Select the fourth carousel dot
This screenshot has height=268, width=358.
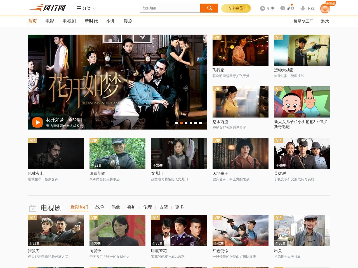click(191, 123)
